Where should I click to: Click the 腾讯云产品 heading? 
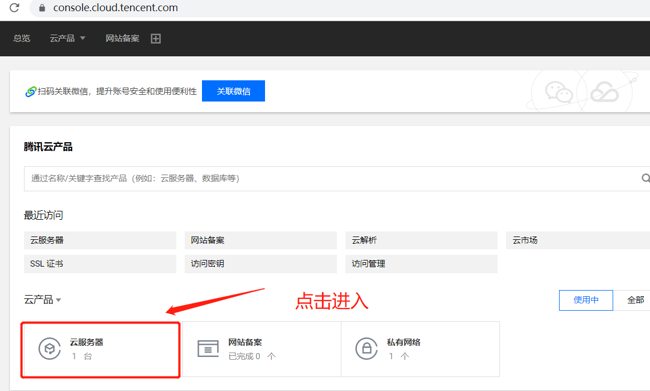click(48, 147)
